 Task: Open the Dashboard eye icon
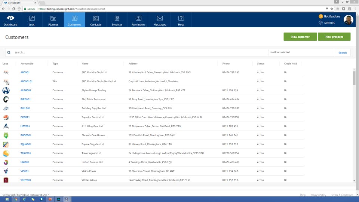click(x=10, y=18)
